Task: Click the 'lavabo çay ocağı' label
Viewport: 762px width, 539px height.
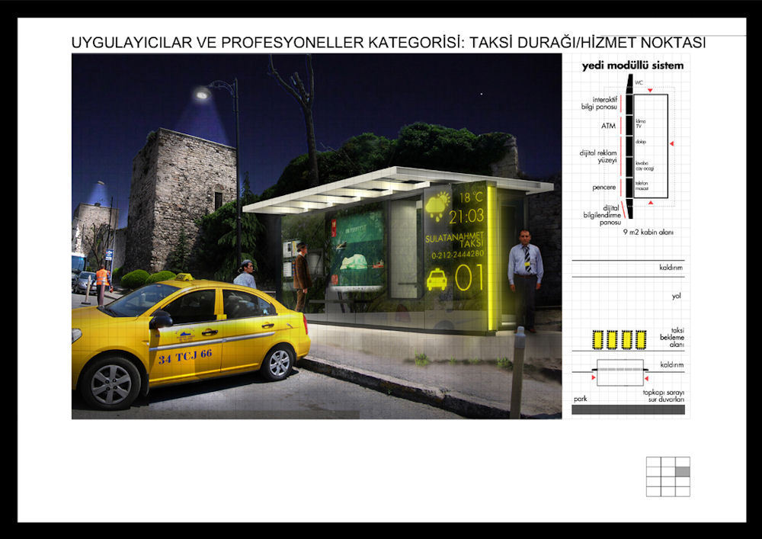Action: tap(645, 166)
